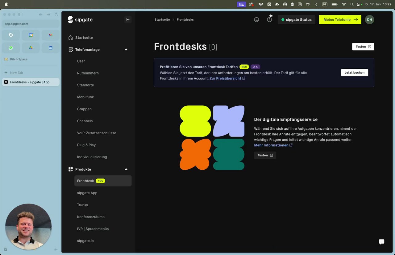Collapse the sidebar with the arrow button
Image resolution: width=395 pixels, height=255 pixels.
click(128, 19)
